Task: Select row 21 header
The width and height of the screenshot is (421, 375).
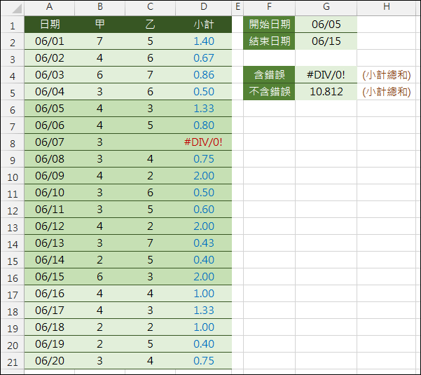Action: [13, 361]
